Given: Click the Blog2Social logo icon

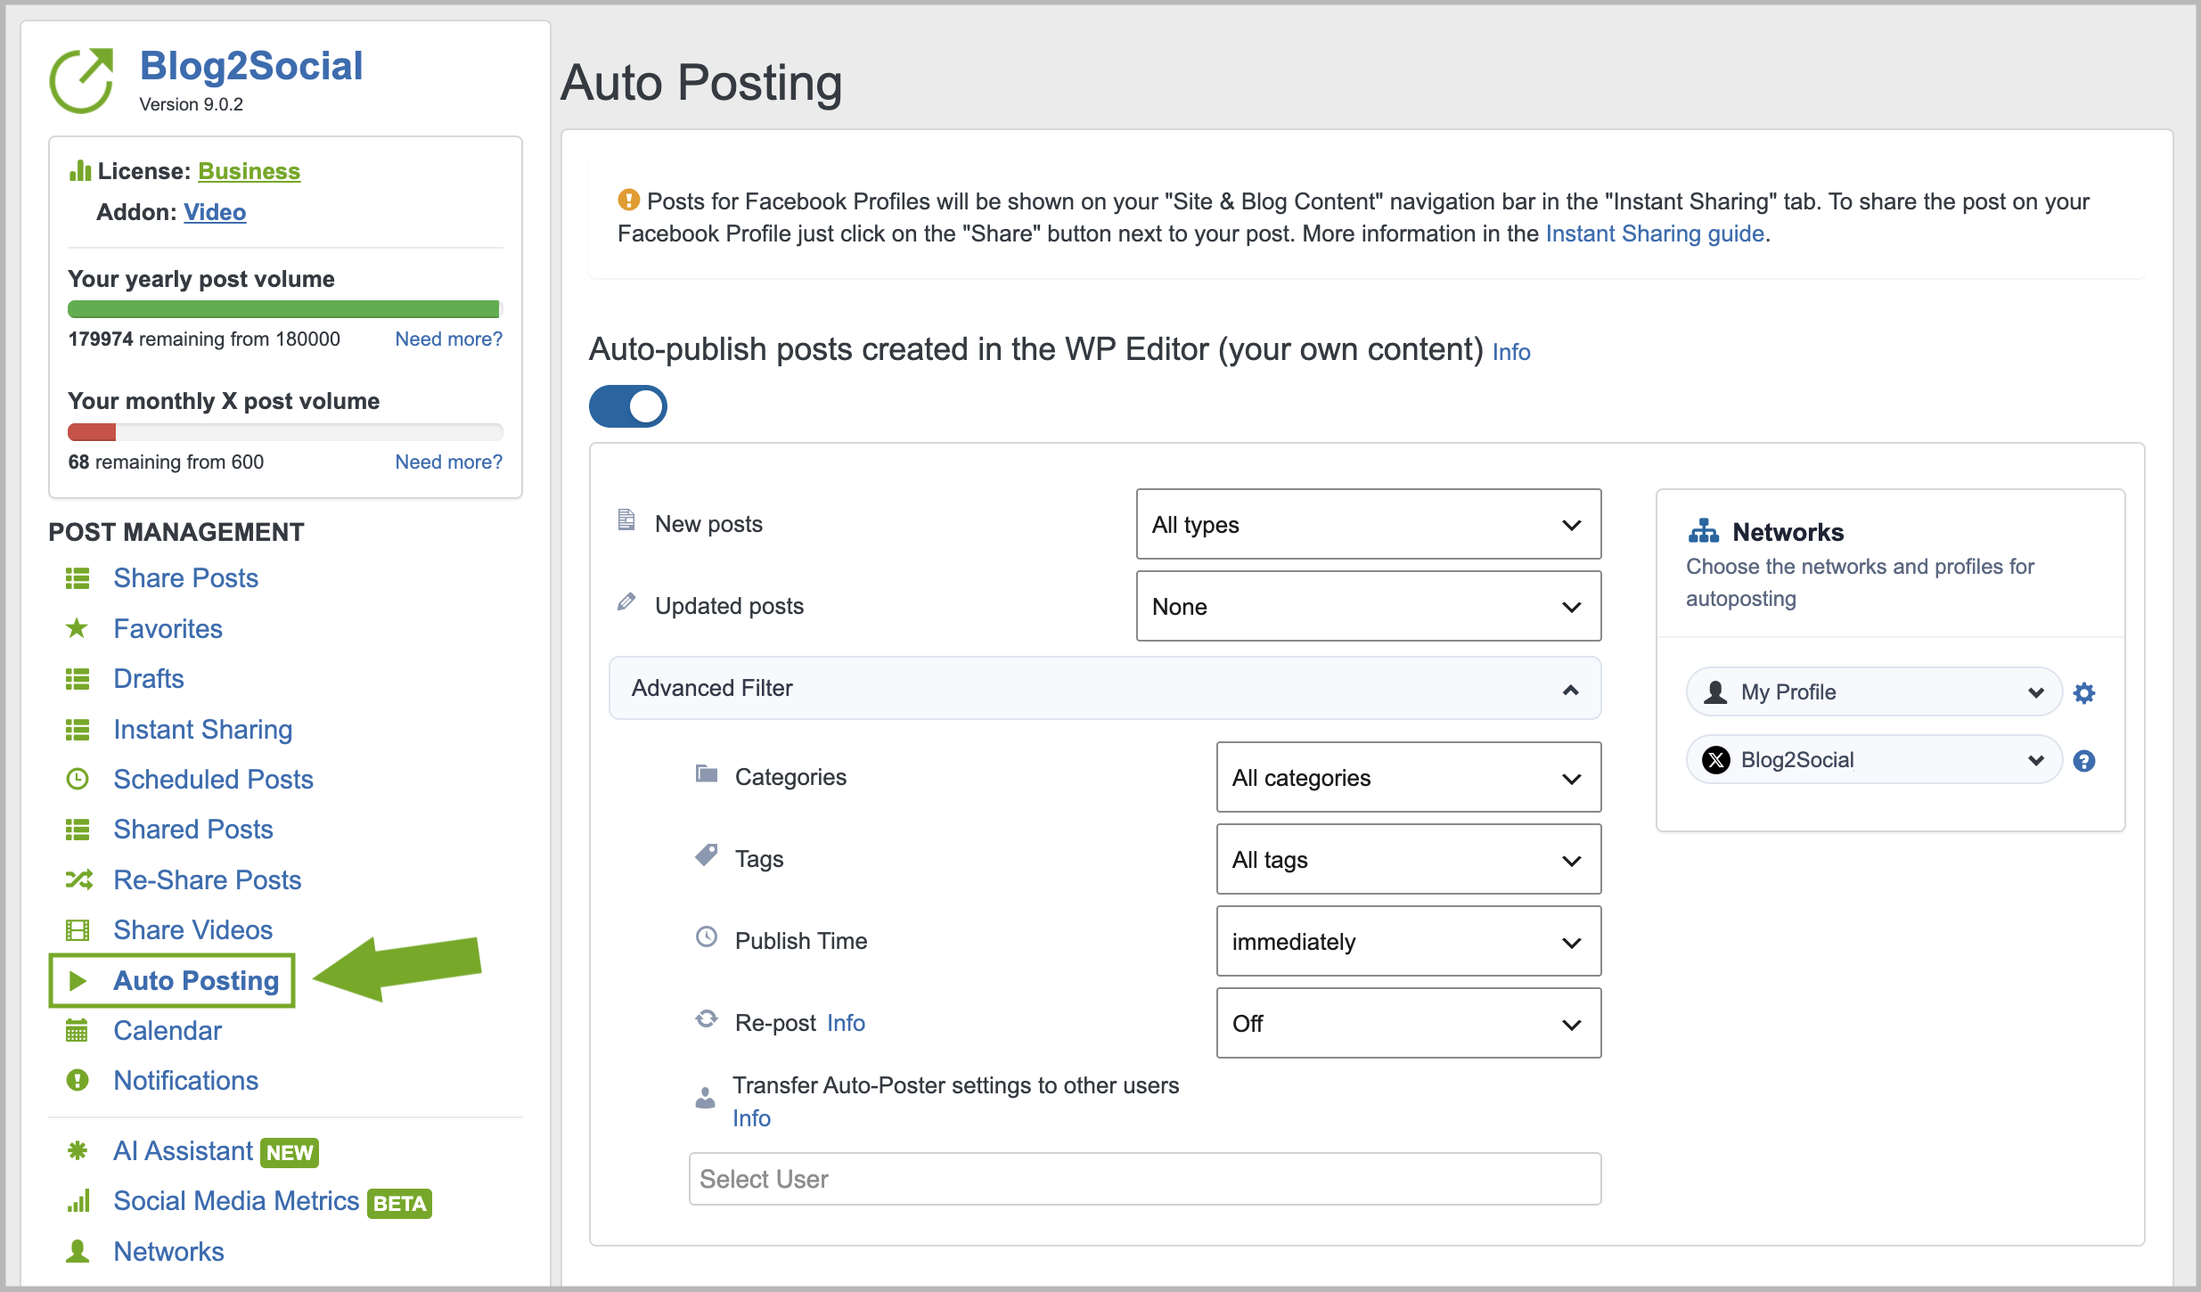Looking at the screenshot, I should coord(81,80).
